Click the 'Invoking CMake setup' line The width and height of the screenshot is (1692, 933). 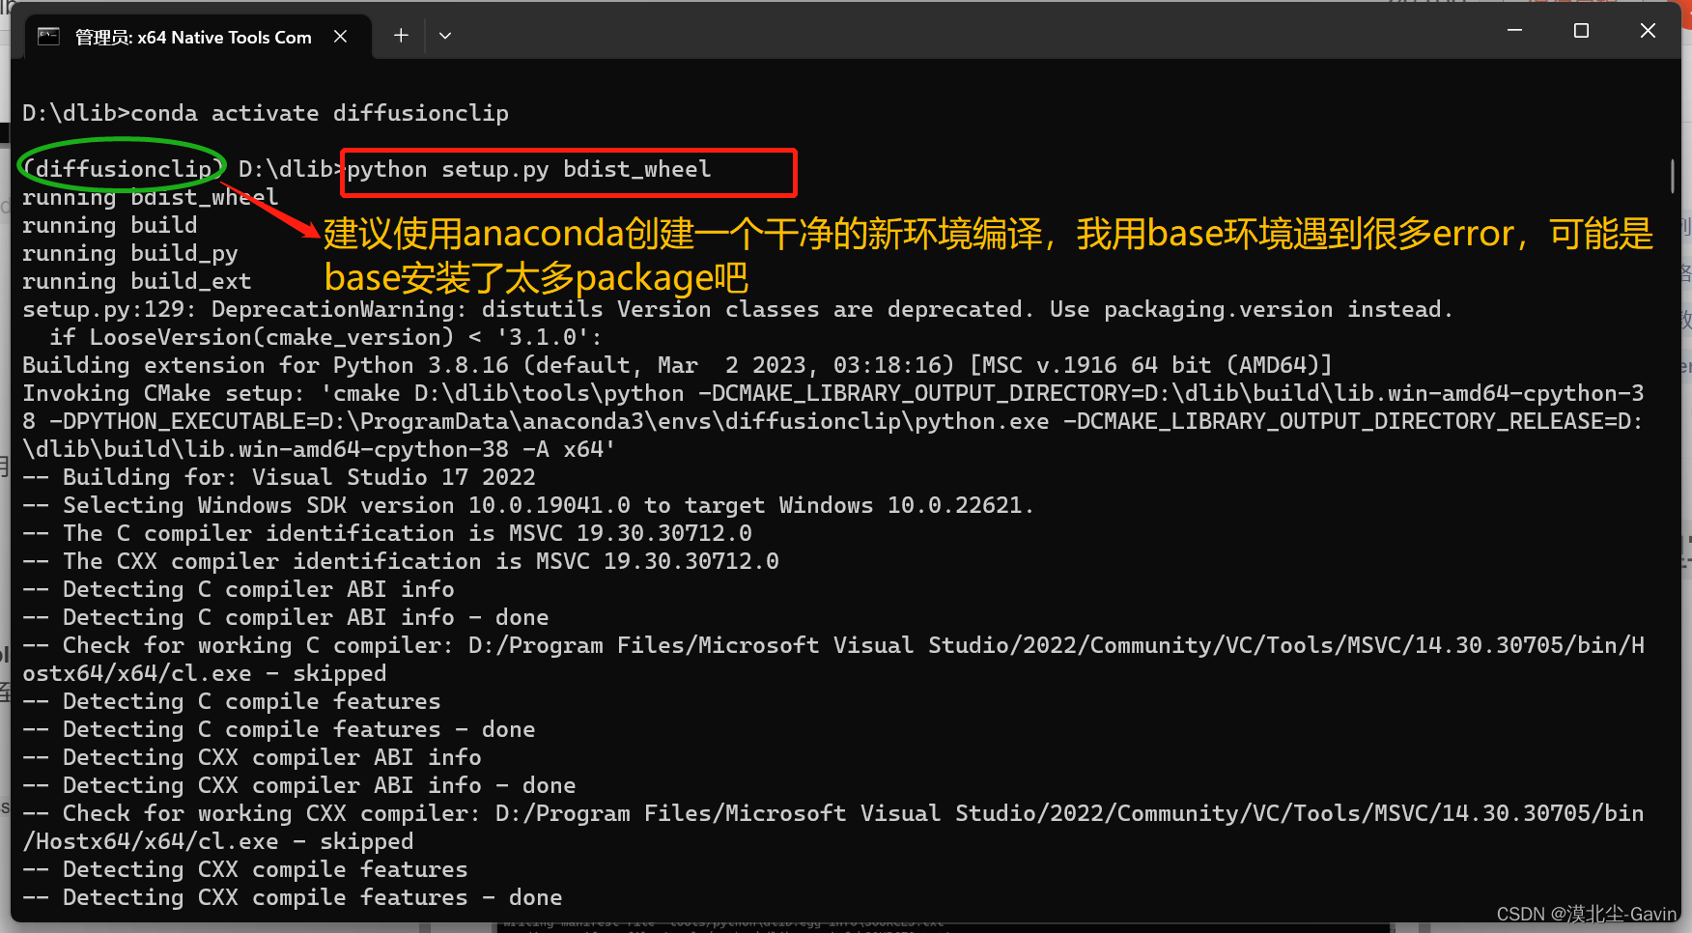pos(832,421)
